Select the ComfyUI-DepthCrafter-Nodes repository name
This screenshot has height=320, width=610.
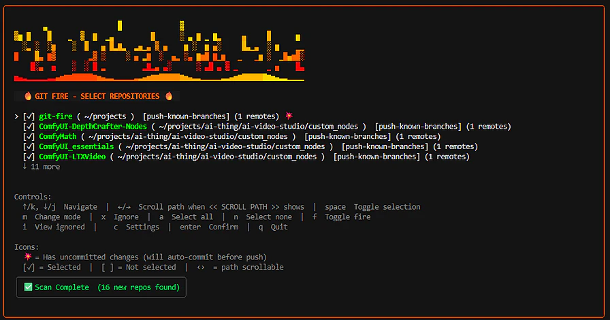click(x=93, y=127)
